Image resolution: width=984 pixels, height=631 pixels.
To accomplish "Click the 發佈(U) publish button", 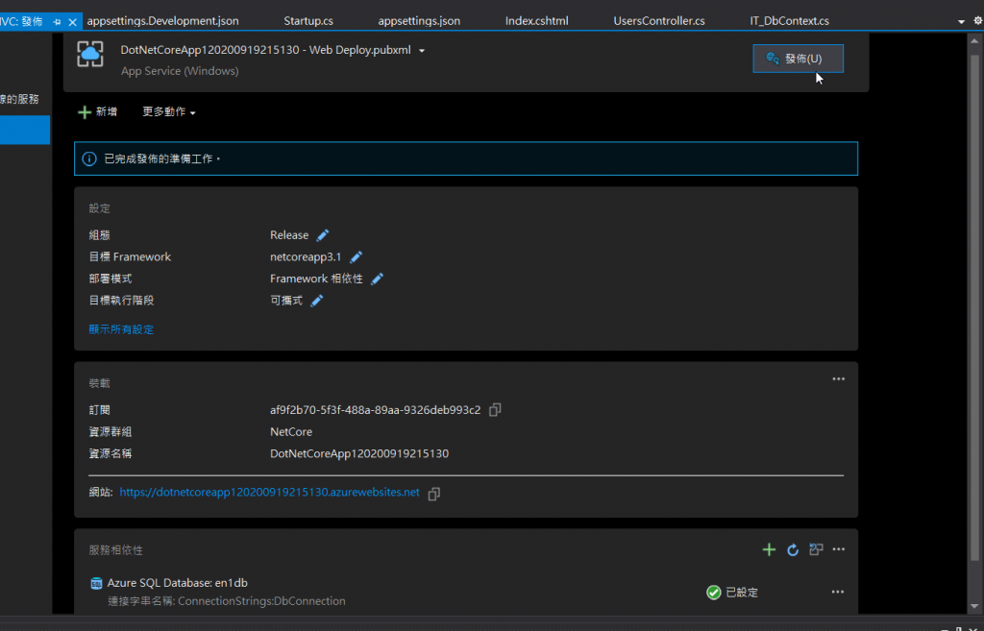I will (798, 59).
